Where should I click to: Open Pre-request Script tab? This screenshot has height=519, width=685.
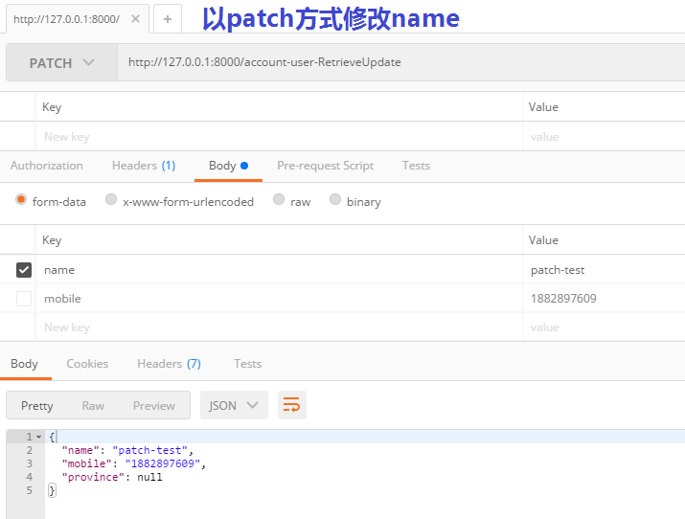click(x=326, y=166)
